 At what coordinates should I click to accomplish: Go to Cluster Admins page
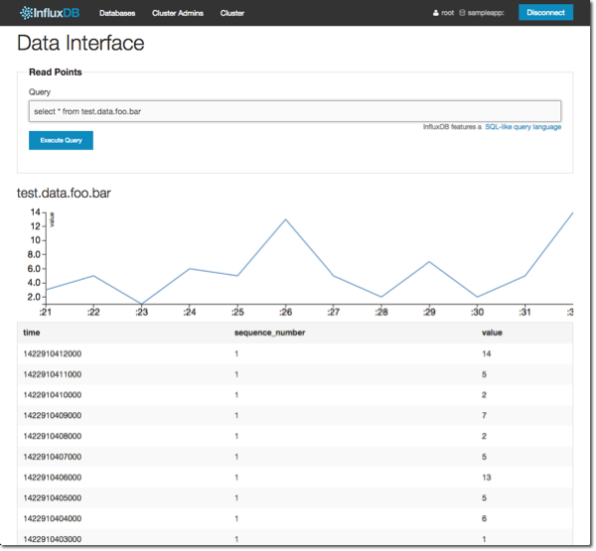pos(177,14)
